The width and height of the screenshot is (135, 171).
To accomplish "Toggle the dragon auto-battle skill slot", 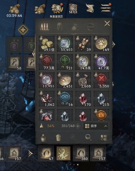I will point(63,153).
